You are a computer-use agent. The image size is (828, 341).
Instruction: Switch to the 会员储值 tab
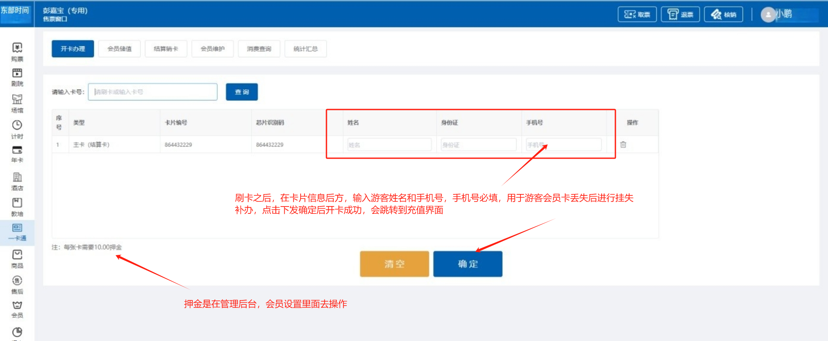(119, 49)
